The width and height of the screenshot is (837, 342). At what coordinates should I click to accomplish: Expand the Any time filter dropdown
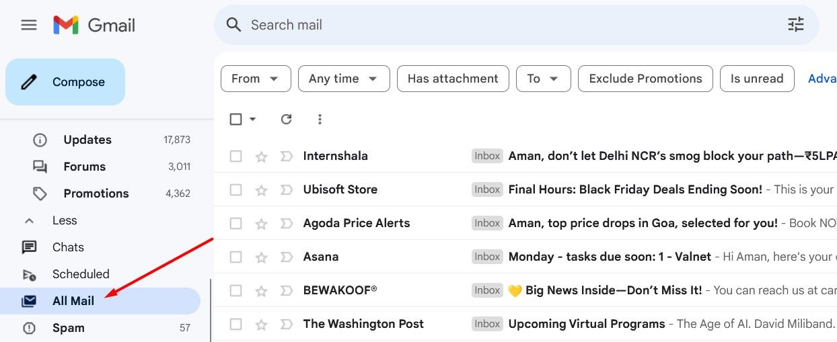pyautogui.click(x=344, y=79)
